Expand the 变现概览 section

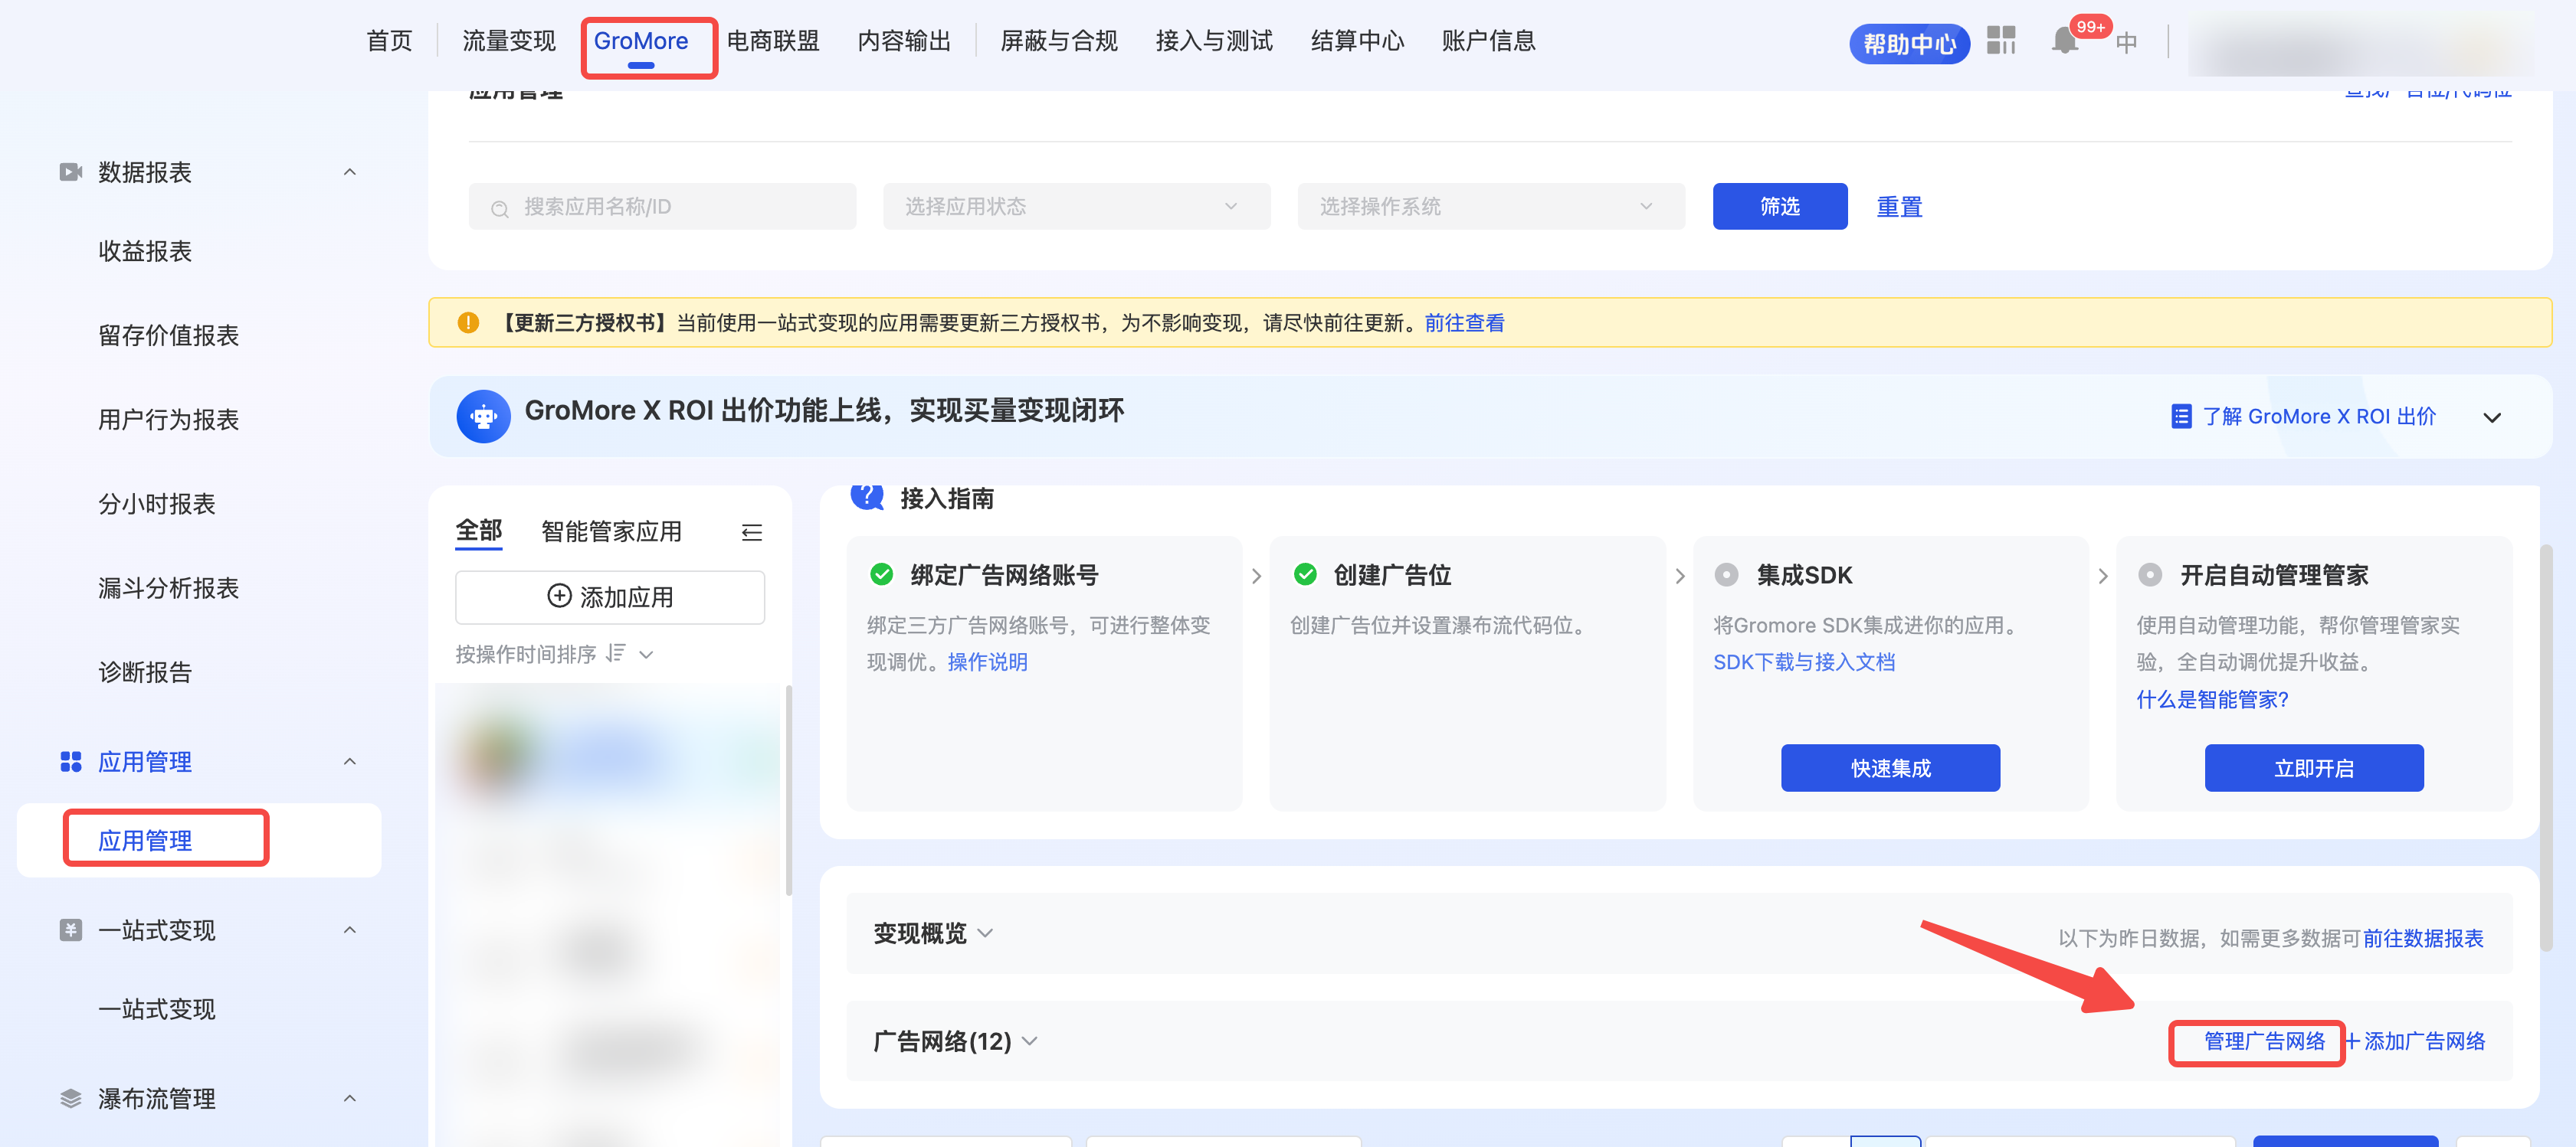pyautogui.click(x=985, y=933)
